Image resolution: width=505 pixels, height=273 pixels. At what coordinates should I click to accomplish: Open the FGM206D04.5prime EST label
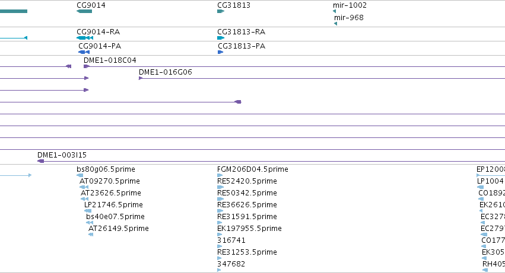(253, 169)
